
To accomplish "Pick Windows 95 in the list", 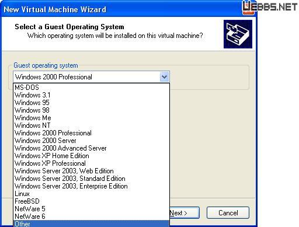I will pyautogui.click(x=92, y=103).
